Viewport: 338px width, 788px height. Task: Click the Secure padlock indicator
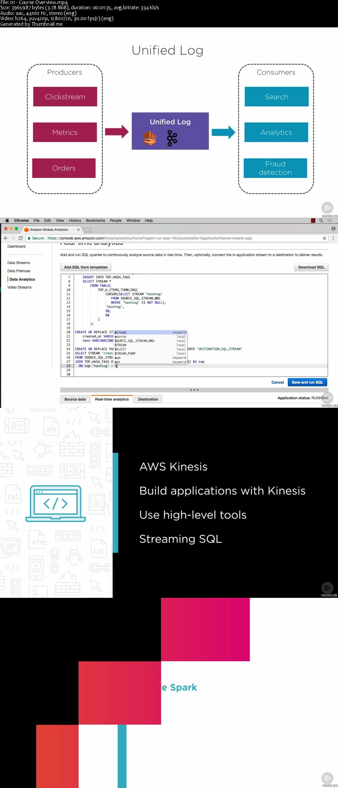(x=36, y=238)
